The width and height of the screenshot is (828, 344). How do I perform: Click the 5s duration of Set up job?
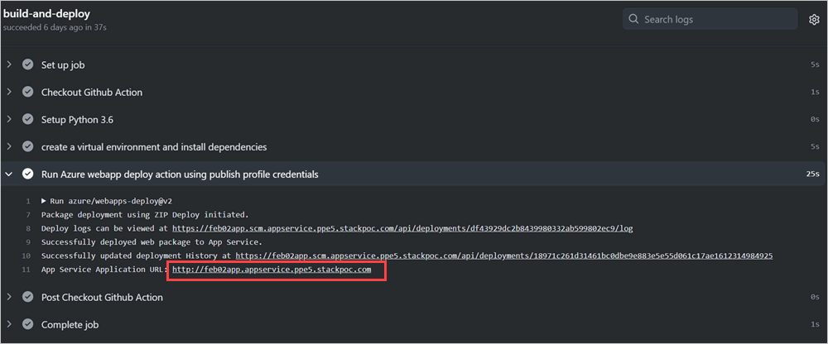[815, 64]
